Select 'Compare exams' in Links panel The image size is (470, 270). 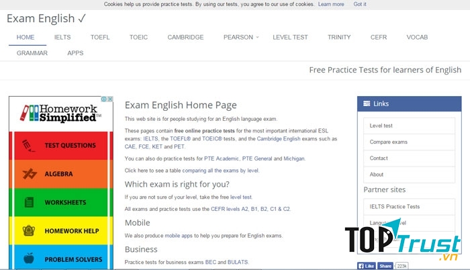409,142
